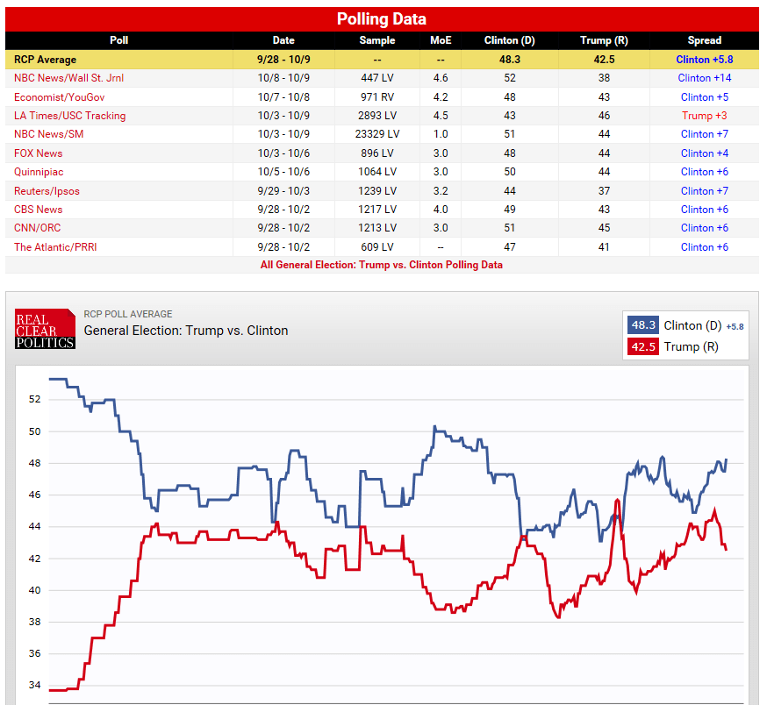Image resolution: width=767 pixels, height=705 pixels.
Task: Click the 10/8 - 10/9 date cell
Action: point(283,78)
